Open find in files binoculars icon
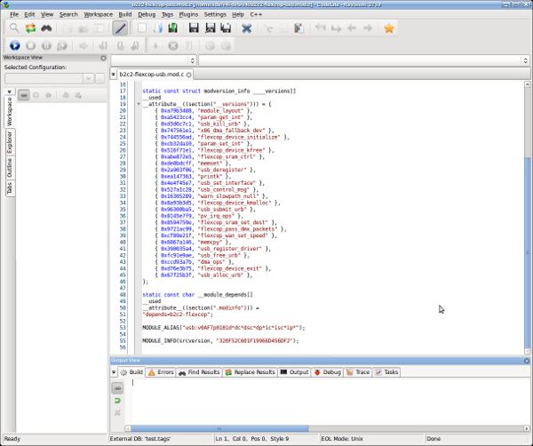Image resolution: width=533 pixels, height=446 pixels. [x=46, y=28]
